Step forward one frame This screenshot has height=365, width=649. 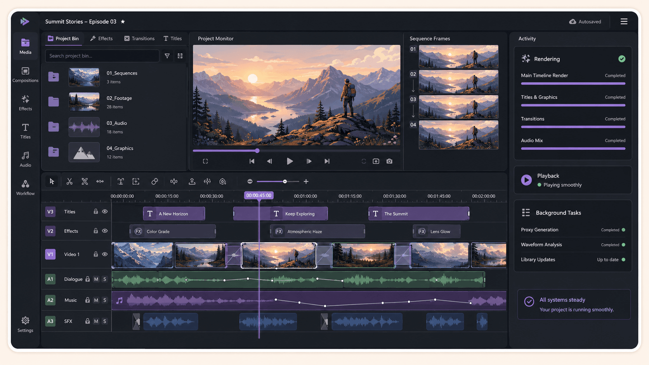(x=309, y=161)
